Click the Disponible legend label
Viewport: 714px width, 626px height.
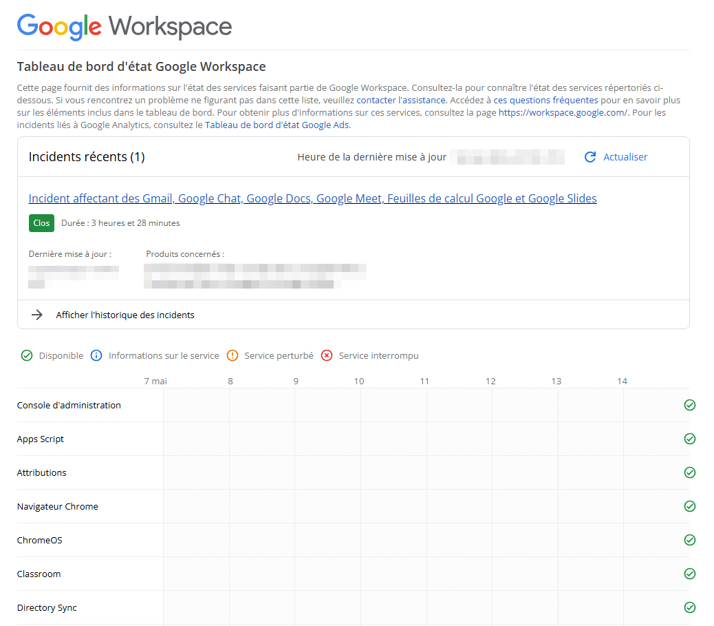[x=61, y=355]
